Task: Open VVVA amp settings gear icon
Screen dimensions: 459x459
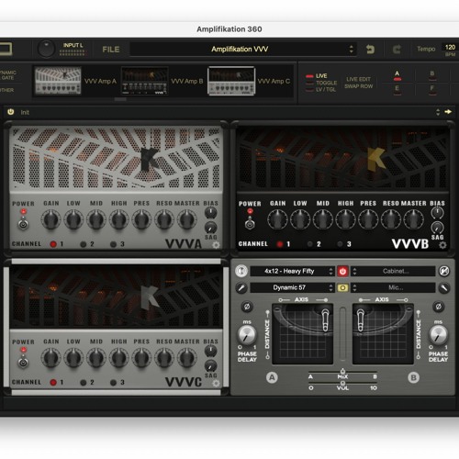Action: click(216, 245)
